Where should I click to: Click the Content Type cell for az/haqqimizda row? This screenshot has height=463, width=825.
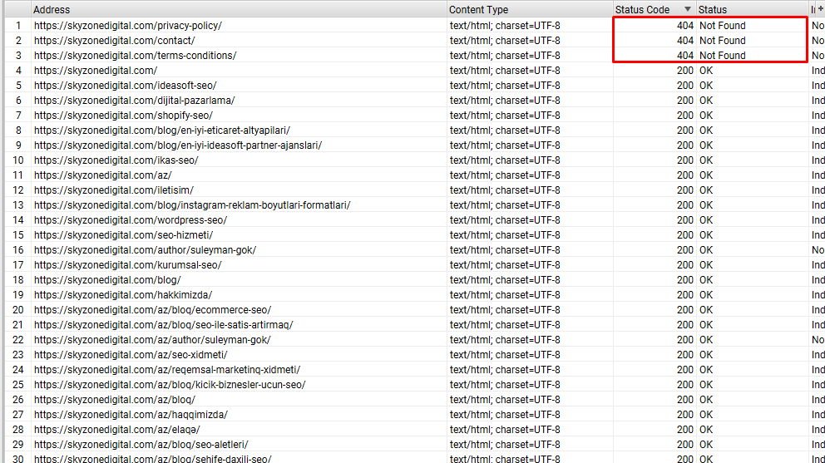click(x=505, y=415)
